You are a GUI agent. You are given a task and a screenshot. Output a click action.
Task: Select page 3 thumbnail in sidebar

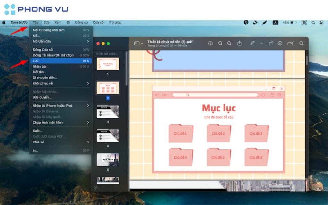point(108,111)
